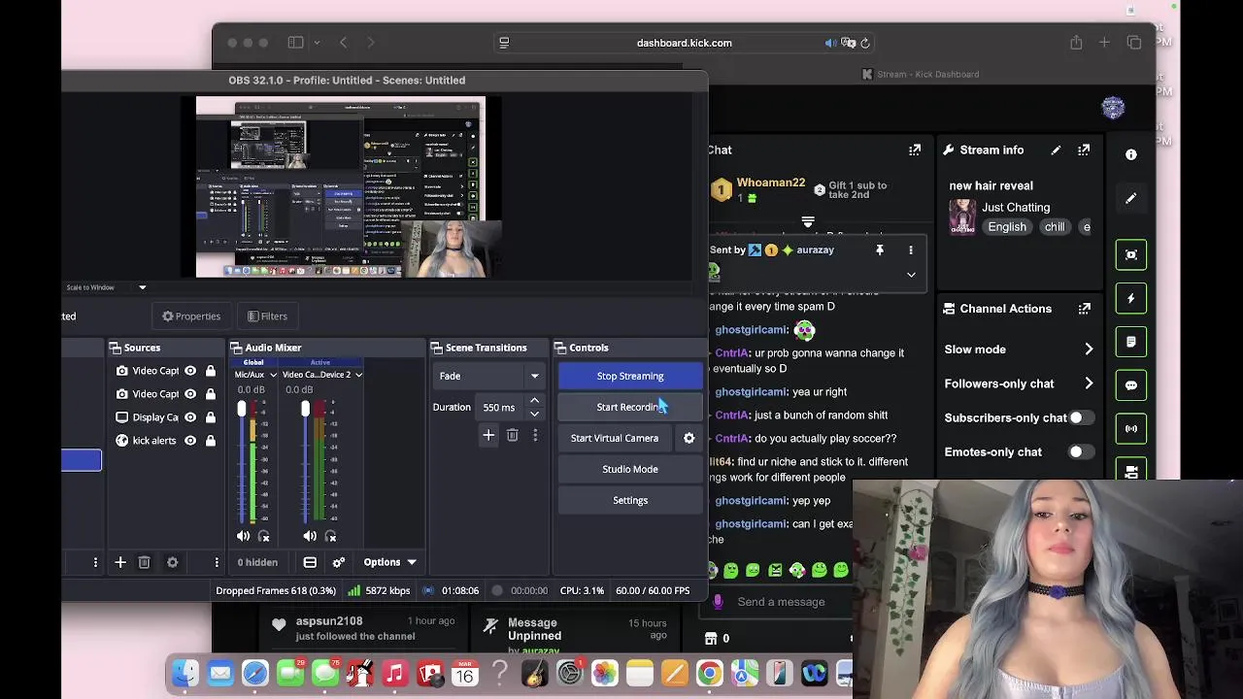Increase transition duration with the up arrow
Image resolution: width=1243 pixels, height=699 pixels.
click(534, 401)
